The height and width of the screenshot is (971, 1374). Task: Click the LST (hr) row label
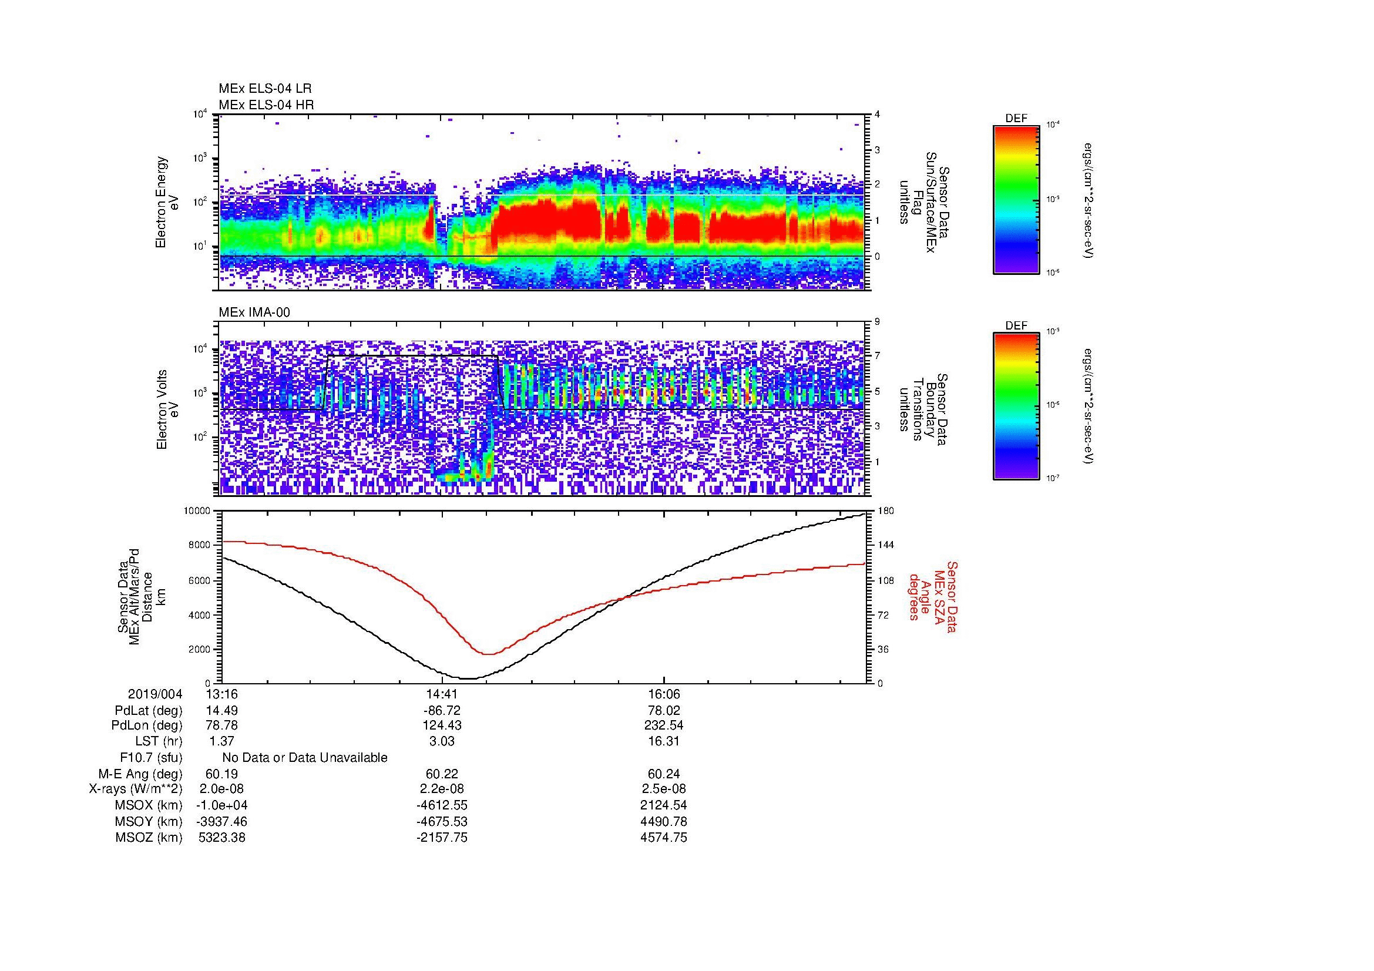click(x=159, y=741)
